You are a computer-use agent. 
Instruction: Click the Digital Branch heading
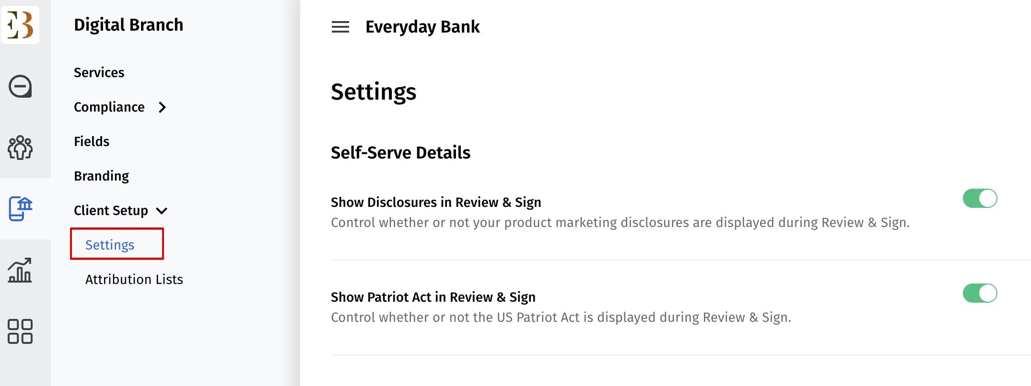click(129, 25)
